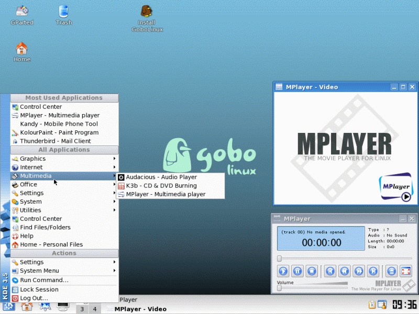The image size is (419, 314).
Task: Launch Install GoboLinux desktop icon
Action: (x=147, y=19)
